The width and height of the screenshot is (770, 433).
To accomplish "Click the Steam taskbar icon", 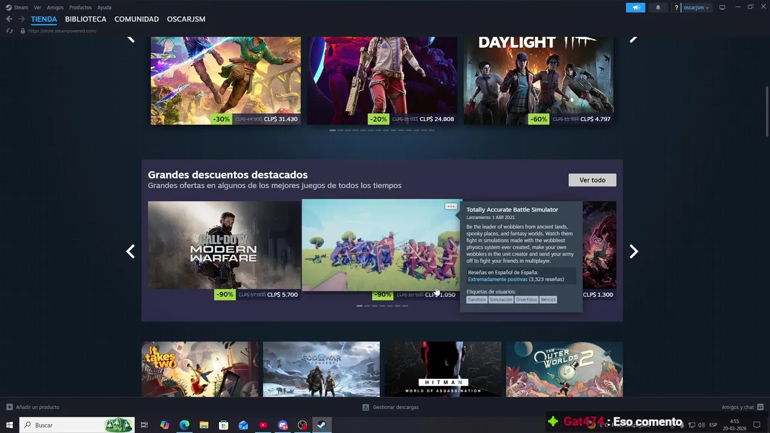I will [x=322, y=425].
